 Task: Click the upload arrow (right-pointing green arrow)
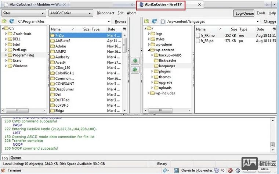tap(135, 69)
